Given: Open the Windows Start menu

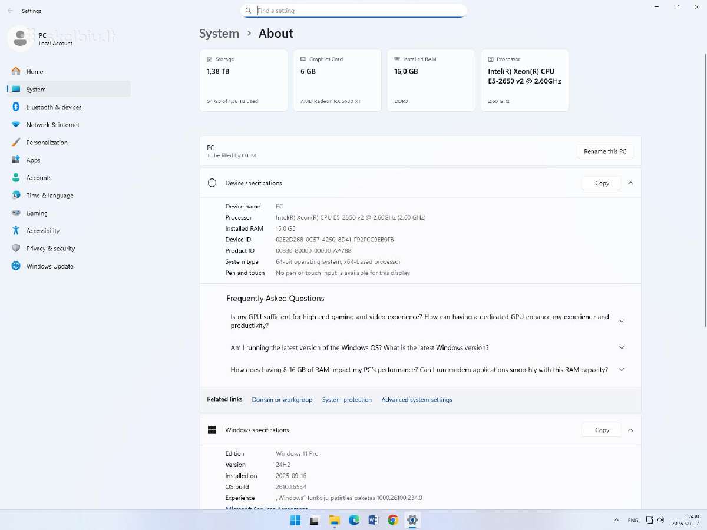Looking at the screenshot, I should pyautogui.click(x=295, y=520).
